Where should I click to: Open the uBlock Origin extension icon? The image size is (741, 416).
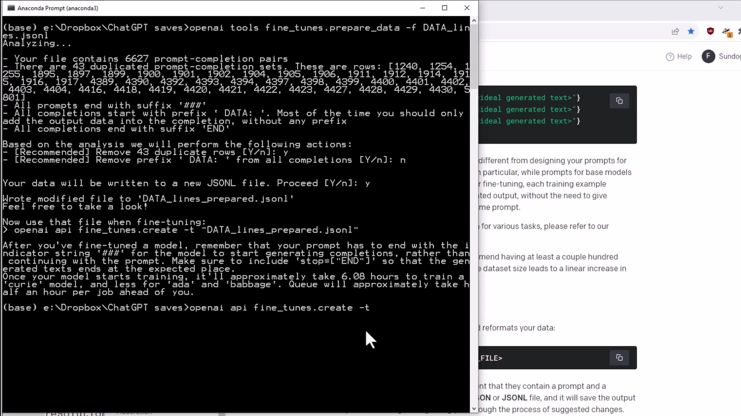710,31
